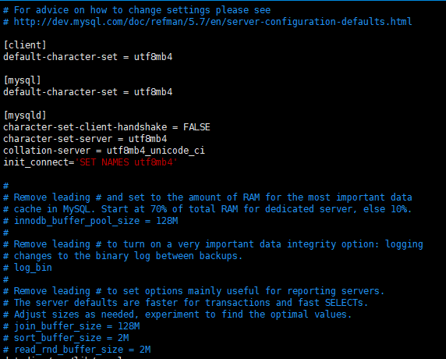Click the 'Adjust sizes as needed' comment line

click(x=178, y=315)
